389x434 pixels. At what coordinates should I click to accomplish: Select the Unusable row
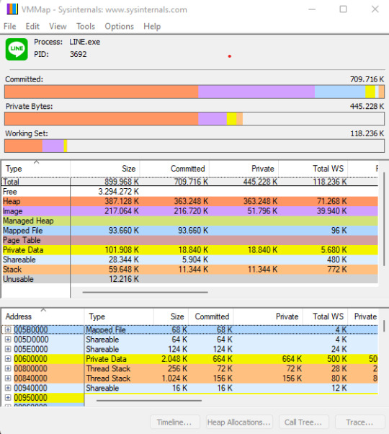click(189, 279)
